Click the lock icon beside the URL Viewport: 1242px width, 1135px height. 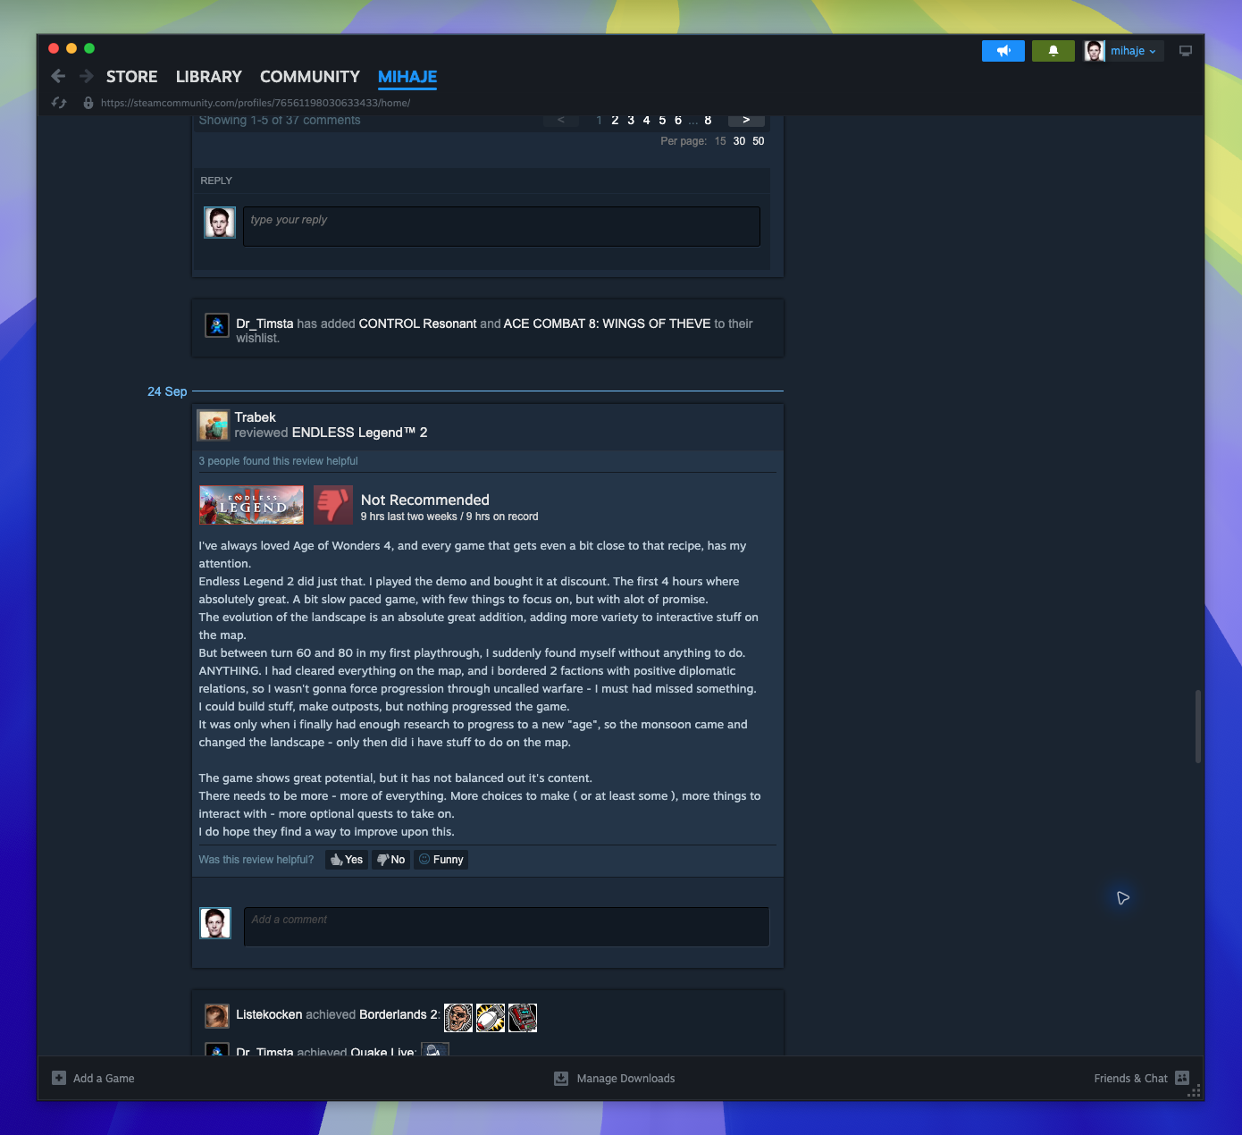[88, 103]
